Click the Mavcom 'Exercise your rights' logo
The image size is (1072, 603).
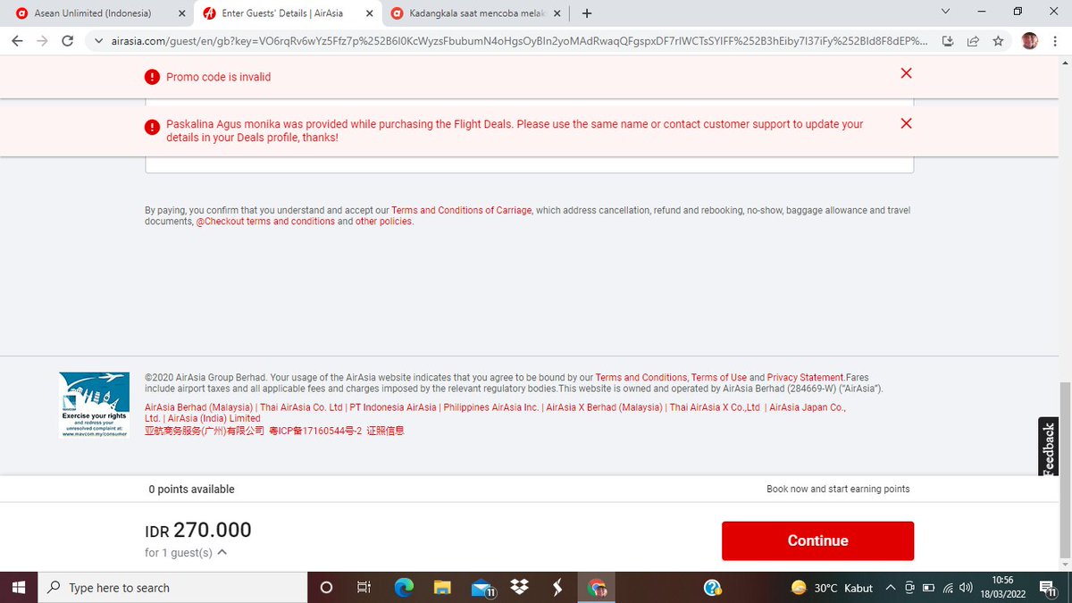click(95, 405)
